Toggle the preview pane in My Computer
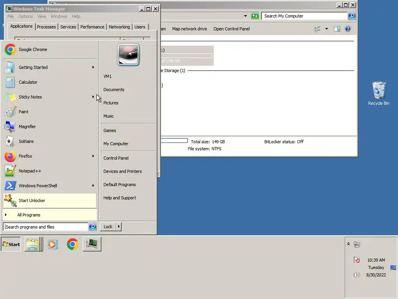The image size is (398, 299). coord(337,29)
